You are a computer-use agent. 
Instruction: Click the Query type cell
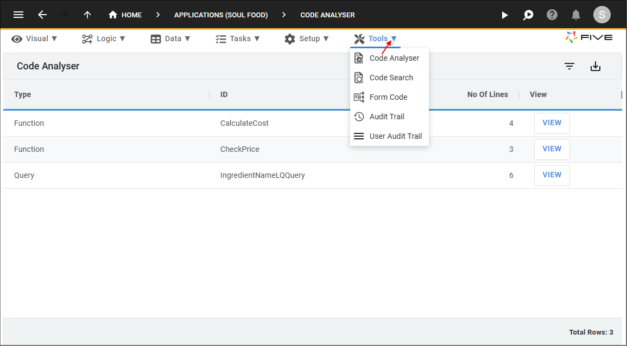24,175
